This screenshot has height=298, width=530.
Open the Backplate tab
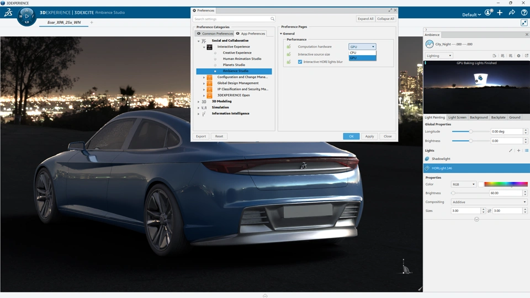[498, 117]
